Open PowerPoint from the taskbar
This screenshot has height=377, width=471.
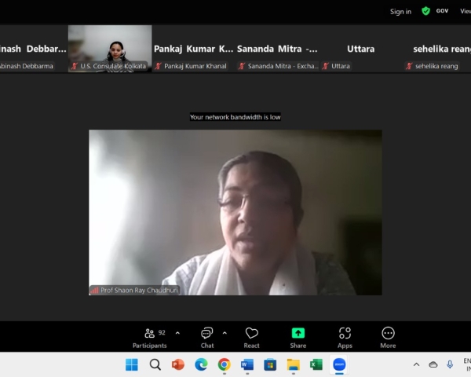(x=177, y=364)
